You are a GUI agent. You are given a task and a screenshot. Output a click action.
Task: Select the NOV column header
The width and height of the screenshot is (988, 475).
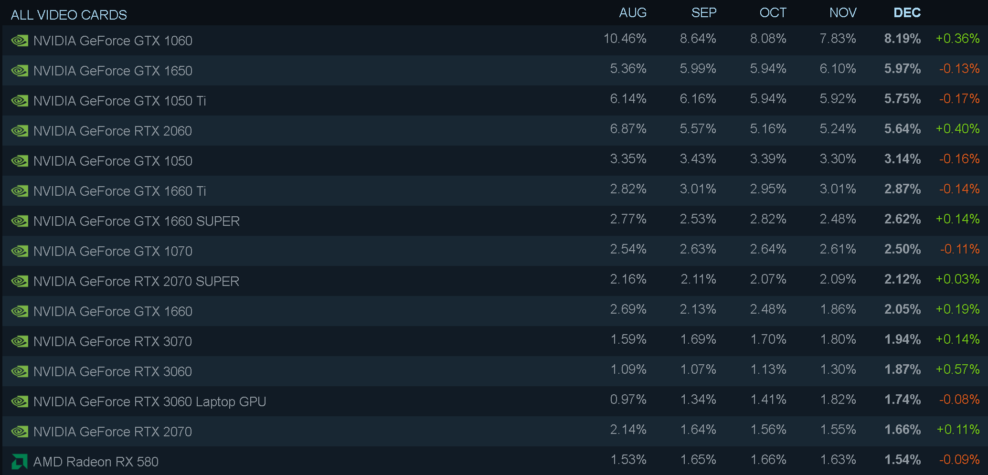[x=842, y=13]
